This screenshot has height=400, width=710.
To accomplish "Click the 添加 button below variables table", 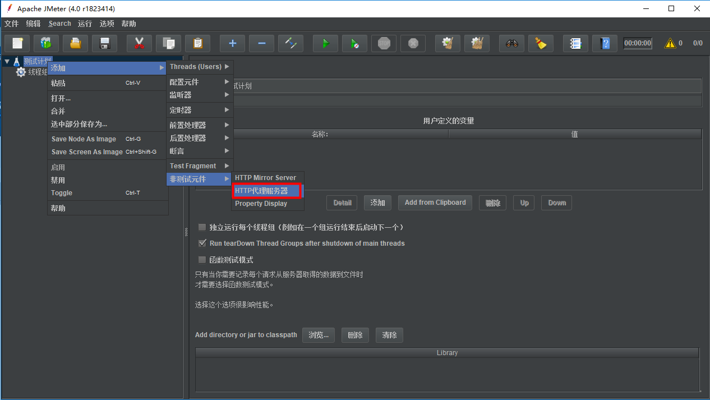I will [378, 203].
